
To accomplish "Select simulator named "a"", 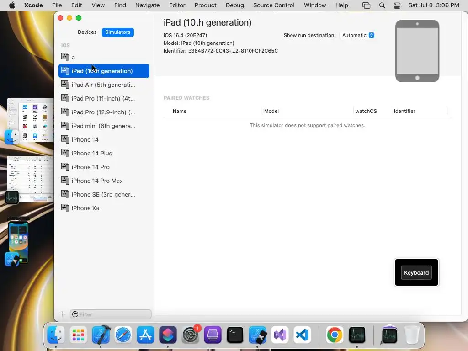I will (104, 57).
